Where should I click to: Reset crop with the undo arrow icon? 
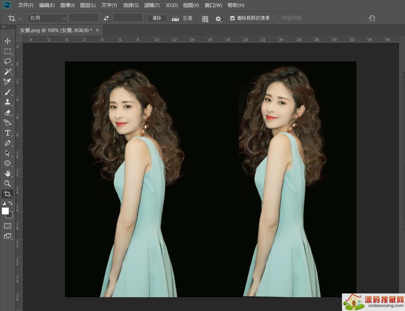372,18
